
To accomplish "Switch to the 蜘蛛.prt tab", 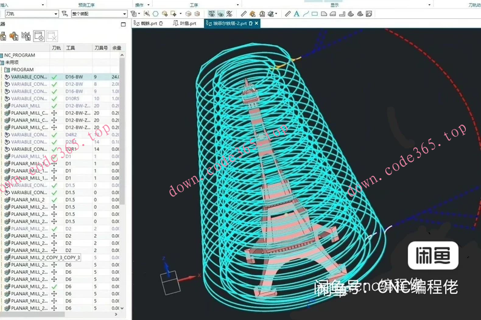I will [149, 23].
